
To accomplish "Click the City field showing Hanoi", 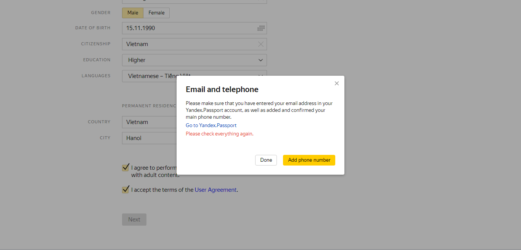I will click(x=150, y=138).
